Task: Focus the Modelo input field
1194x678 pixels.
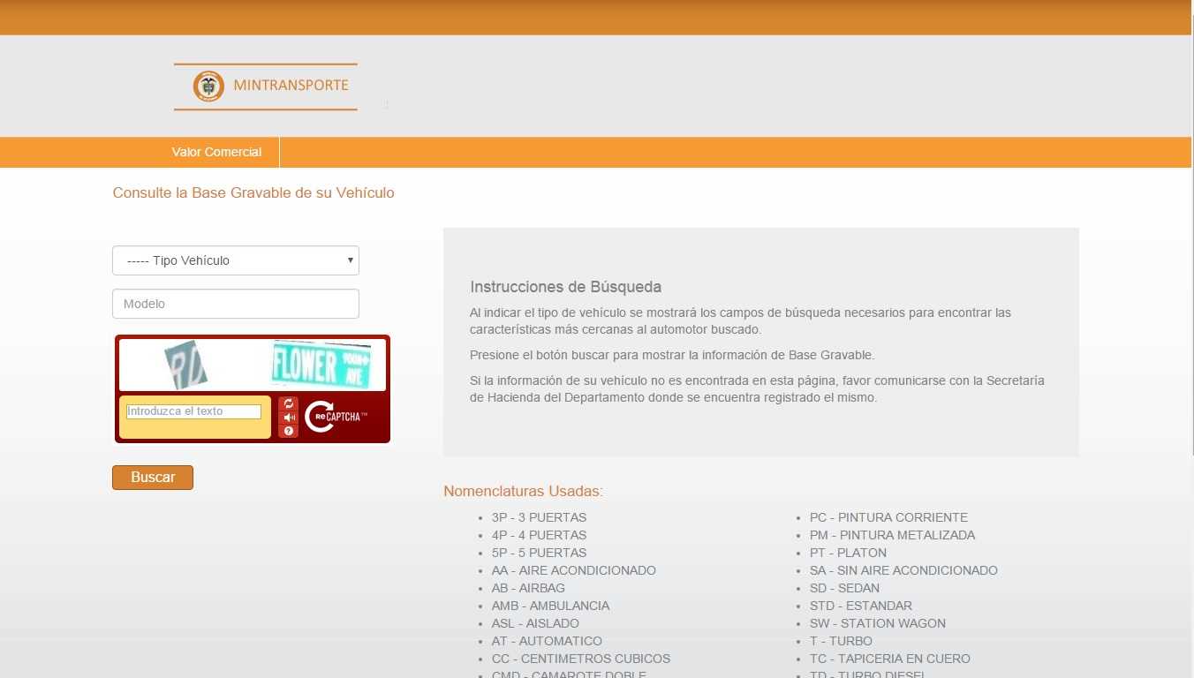Action: pyautogui.click(x=235, y=304)
